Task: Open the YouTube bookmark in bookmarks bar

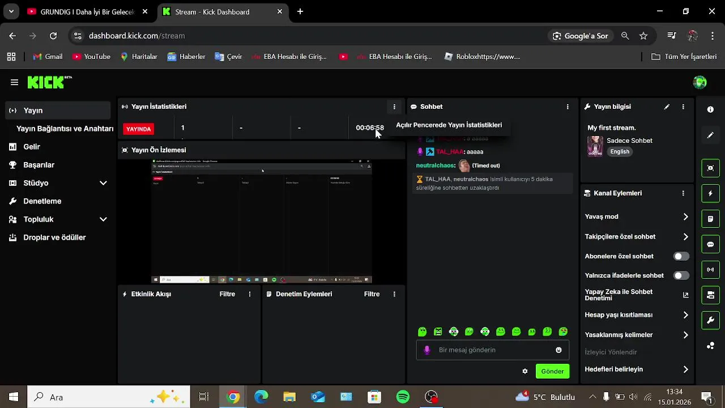Action: [x=91, y=57]
